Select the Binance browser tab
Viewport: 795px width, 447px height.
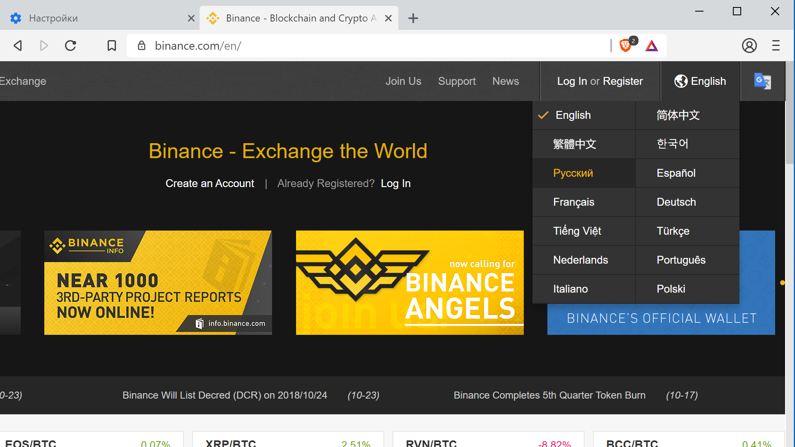(x=299, y=18)
